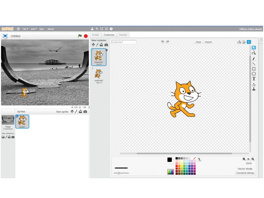Click the Clear button

pos(198,42)
